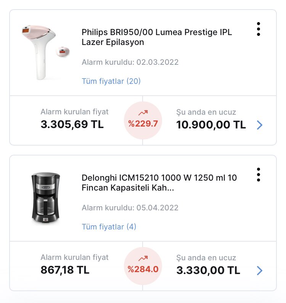Click Alarm kuruldu: 05.04.2022 text
The width and height of the screenshot is (286, 303).
[x=130, y=208]
